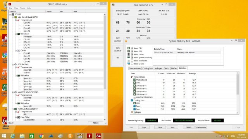Click the Voltages group icon in AIDA64 statistics

[132, 112]
